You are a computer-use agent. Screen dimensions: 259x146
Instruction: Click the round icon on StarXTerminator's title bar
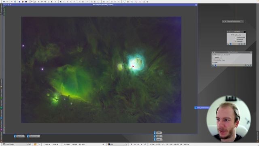click(x=251, y=52)
